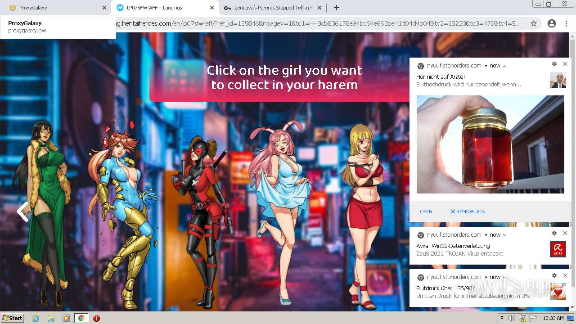Screen dimensions: 576x324
Task: Click the Hör nicht auf Ärzte! headline
Action: (x=441, y=77)
